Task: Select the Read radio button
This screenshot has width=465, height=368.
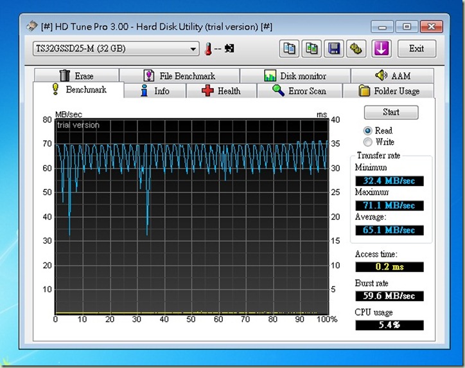Action: point(367,131)
